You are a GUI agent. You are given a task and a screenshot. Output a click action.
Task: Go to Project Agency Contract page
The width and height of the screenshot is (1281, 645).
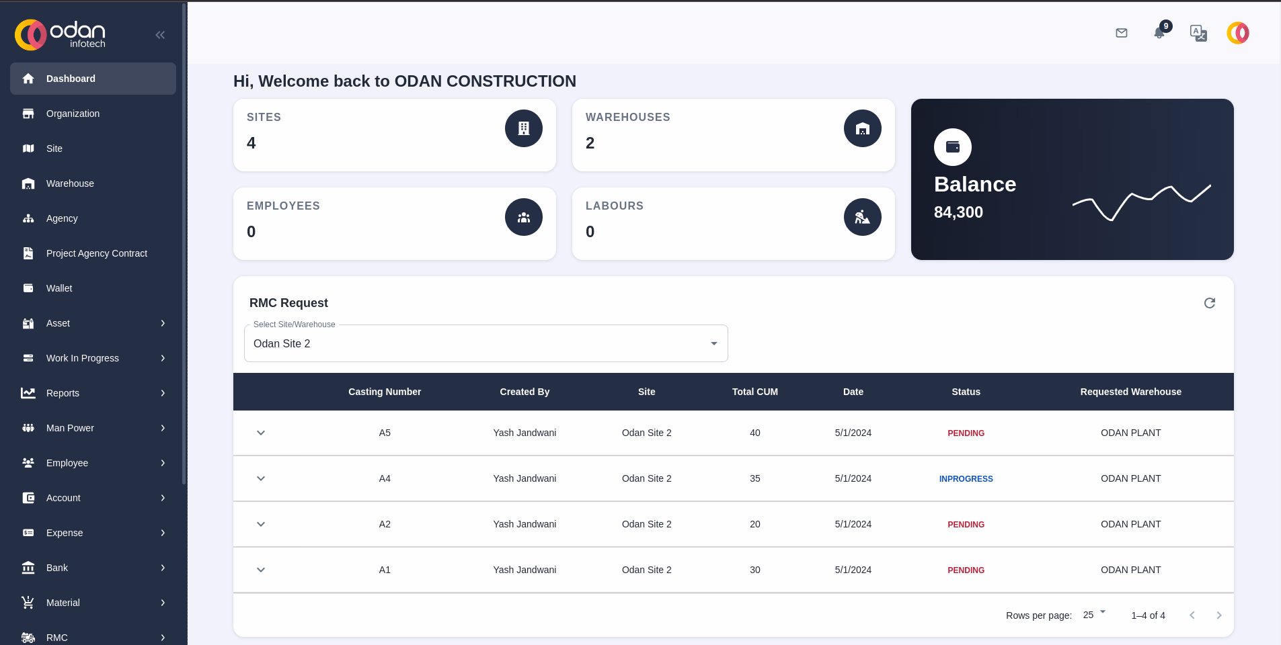pos(96,253)
